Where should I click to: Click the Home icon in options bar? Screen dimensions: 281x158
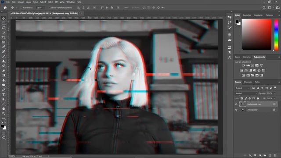5,7
